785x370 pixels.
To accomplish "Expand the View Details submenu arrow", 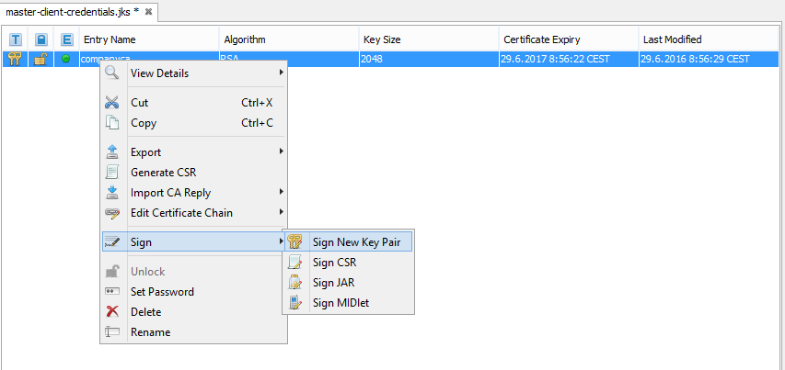I will (x=281, y=73).
